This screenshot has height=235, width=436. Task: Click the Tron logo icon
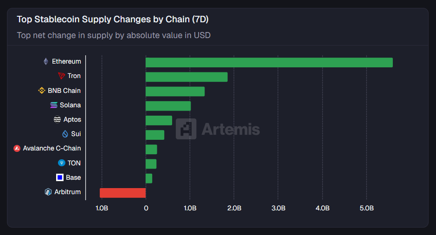62,76
